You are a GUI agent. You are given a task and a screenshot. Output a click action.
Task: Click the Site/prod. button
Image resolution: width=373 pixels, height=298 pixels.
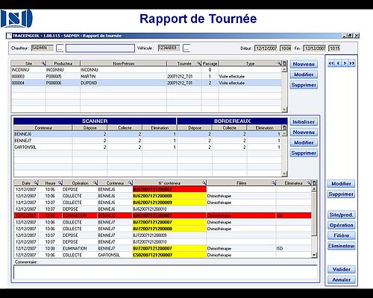coord(341,215)
